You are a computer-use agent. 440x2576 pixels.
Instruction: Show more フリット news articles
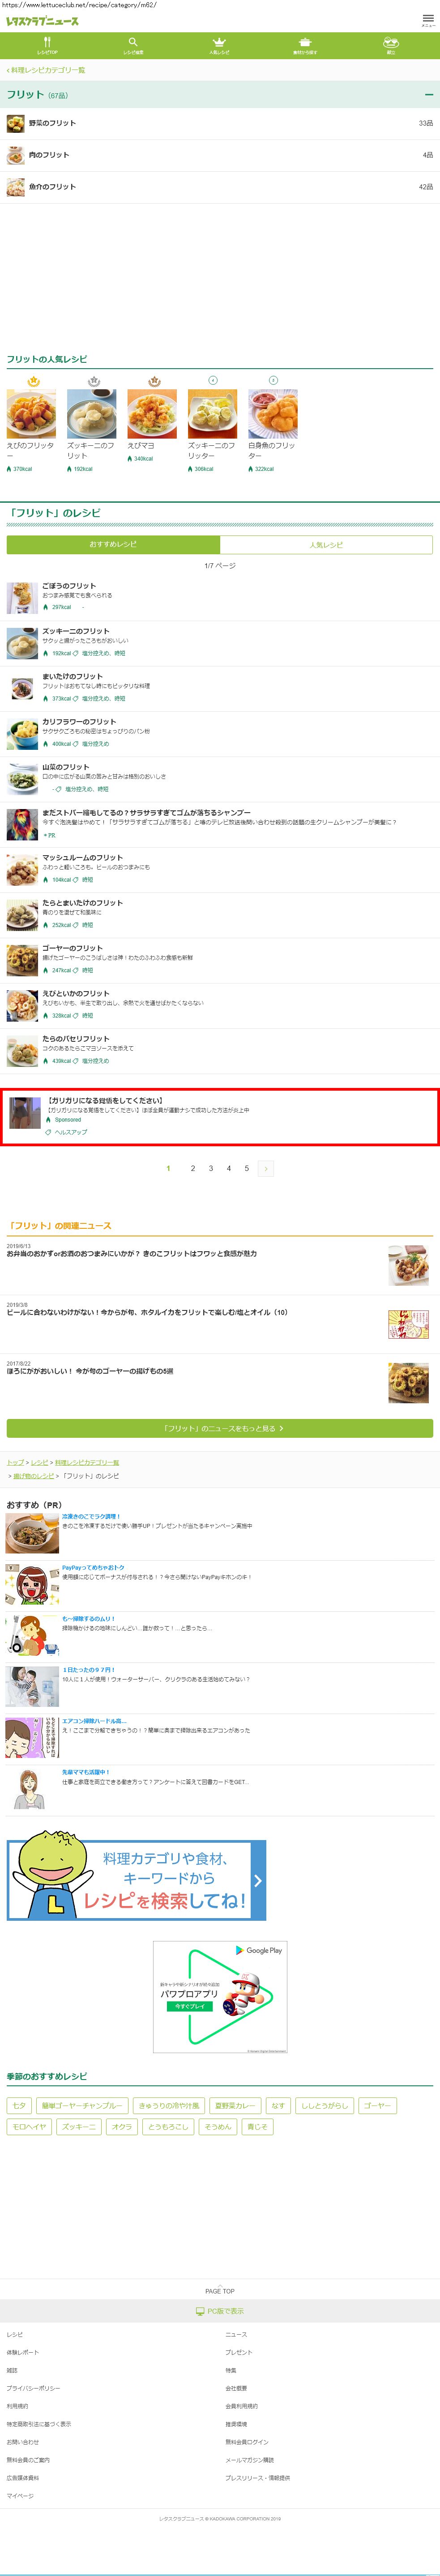tap(219, 1428)
